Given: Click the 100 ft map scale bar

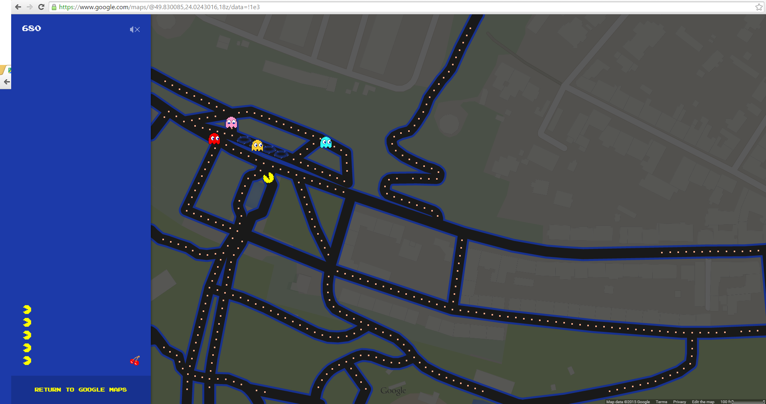Looking at the screenshot, I should click(742, 402).
